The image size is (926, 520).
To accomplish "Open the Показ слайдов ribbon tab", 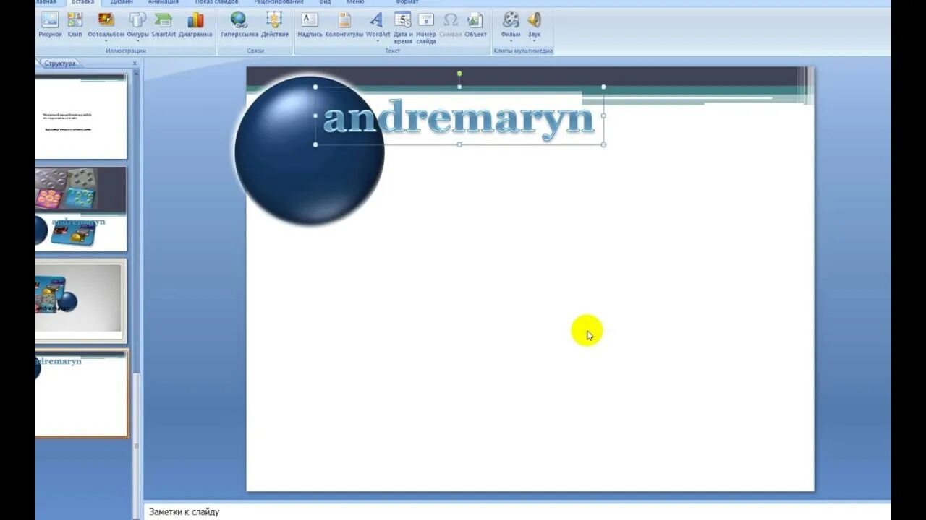I will point(216,2).
